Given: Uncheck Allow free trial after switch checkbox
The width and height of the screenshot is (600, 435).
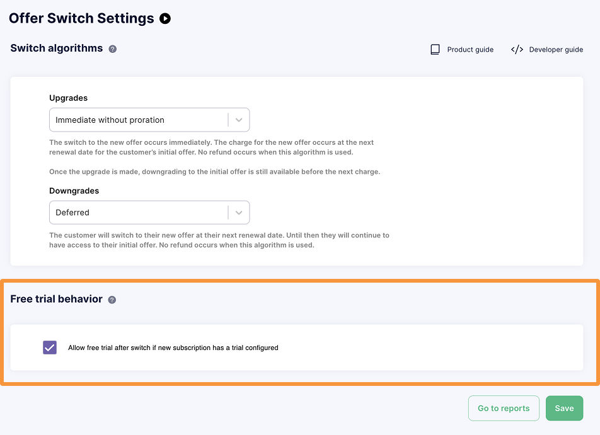Looking at the screenshot, I should click(50, 347).
